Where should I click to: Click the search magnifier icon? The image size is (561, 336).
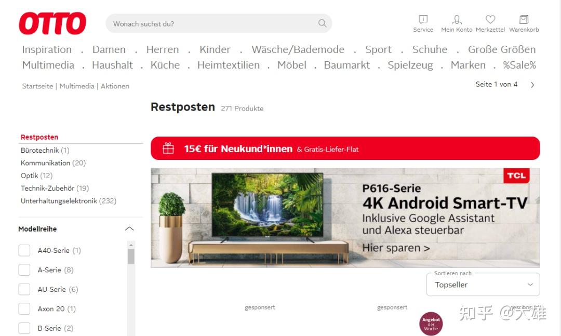click(322, 23)
